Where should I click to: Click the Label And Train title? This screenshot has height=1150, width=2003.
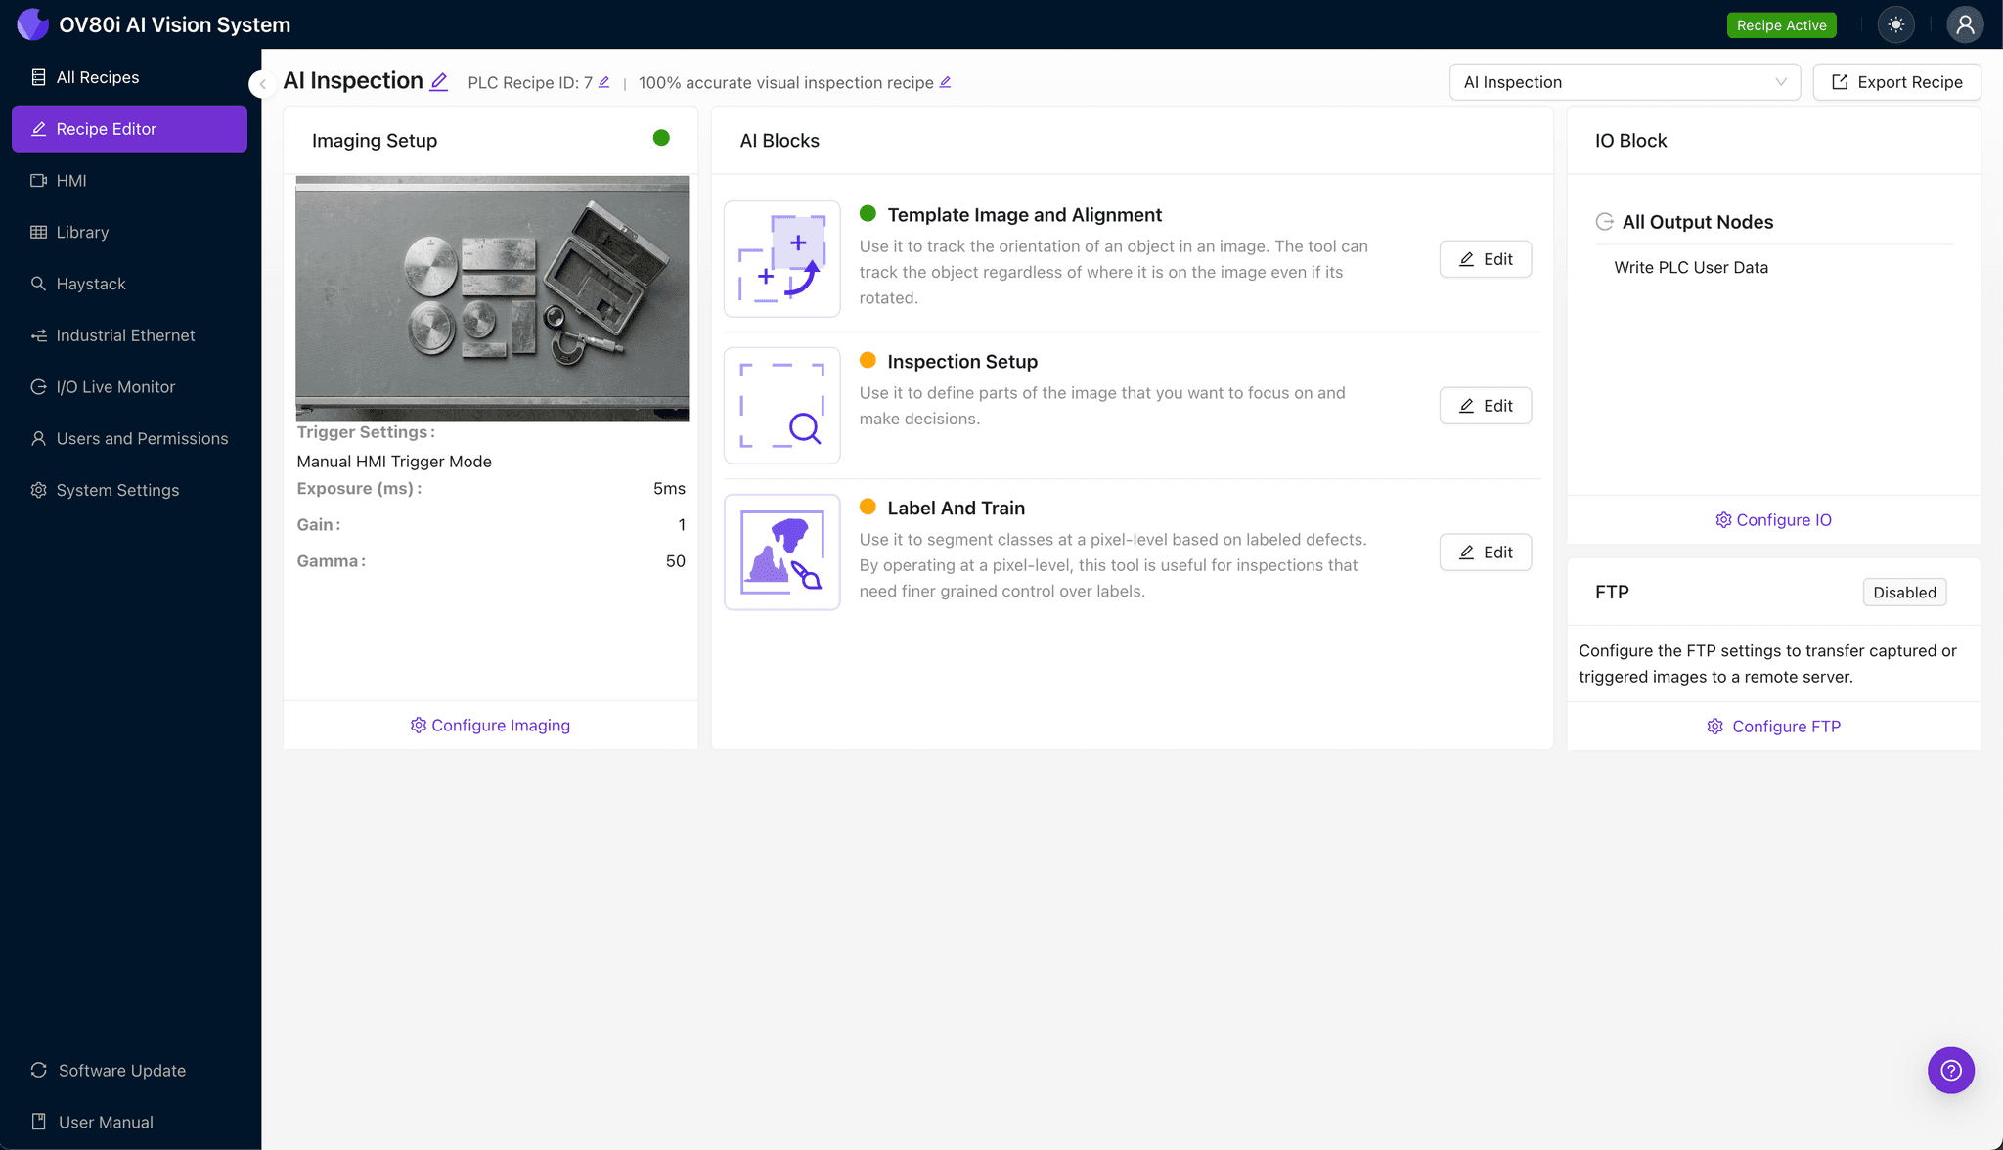[956, 509]
